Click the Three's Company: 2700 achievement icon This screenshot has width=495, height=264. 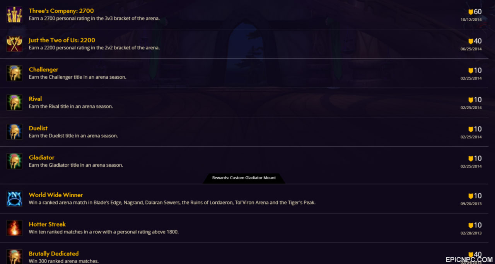tap(14, 15)
